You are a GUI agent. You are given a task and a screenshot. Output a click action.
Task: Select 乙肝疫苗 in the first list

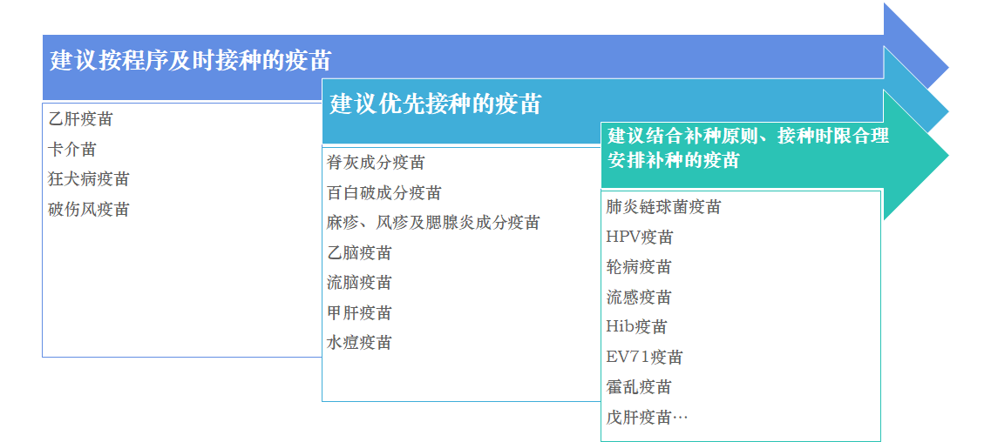click(x=80, y=119)
